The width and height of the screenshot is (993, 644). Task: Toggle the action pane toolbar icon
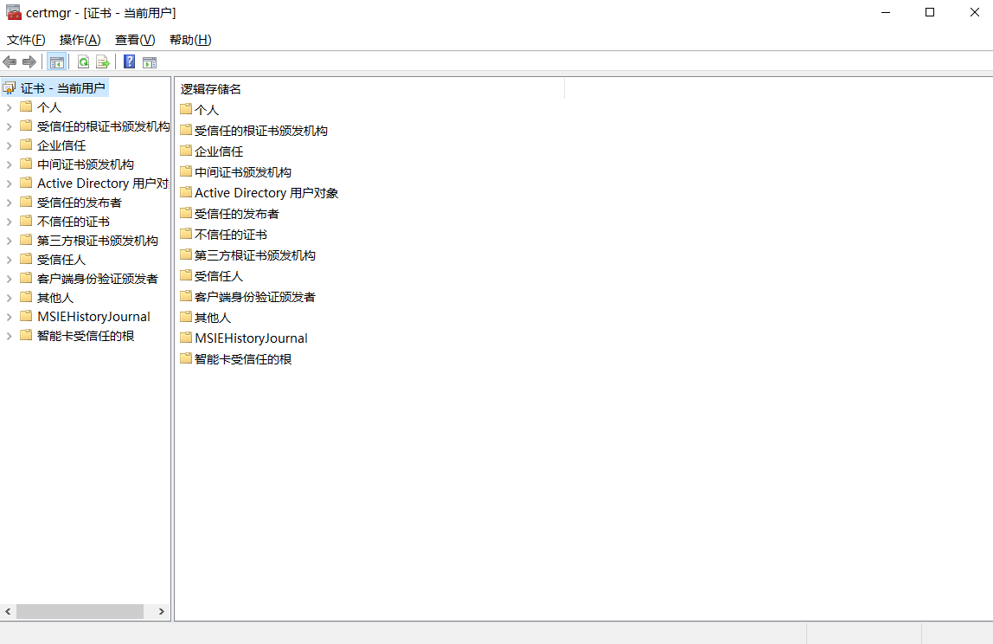[x=150, y=62]
